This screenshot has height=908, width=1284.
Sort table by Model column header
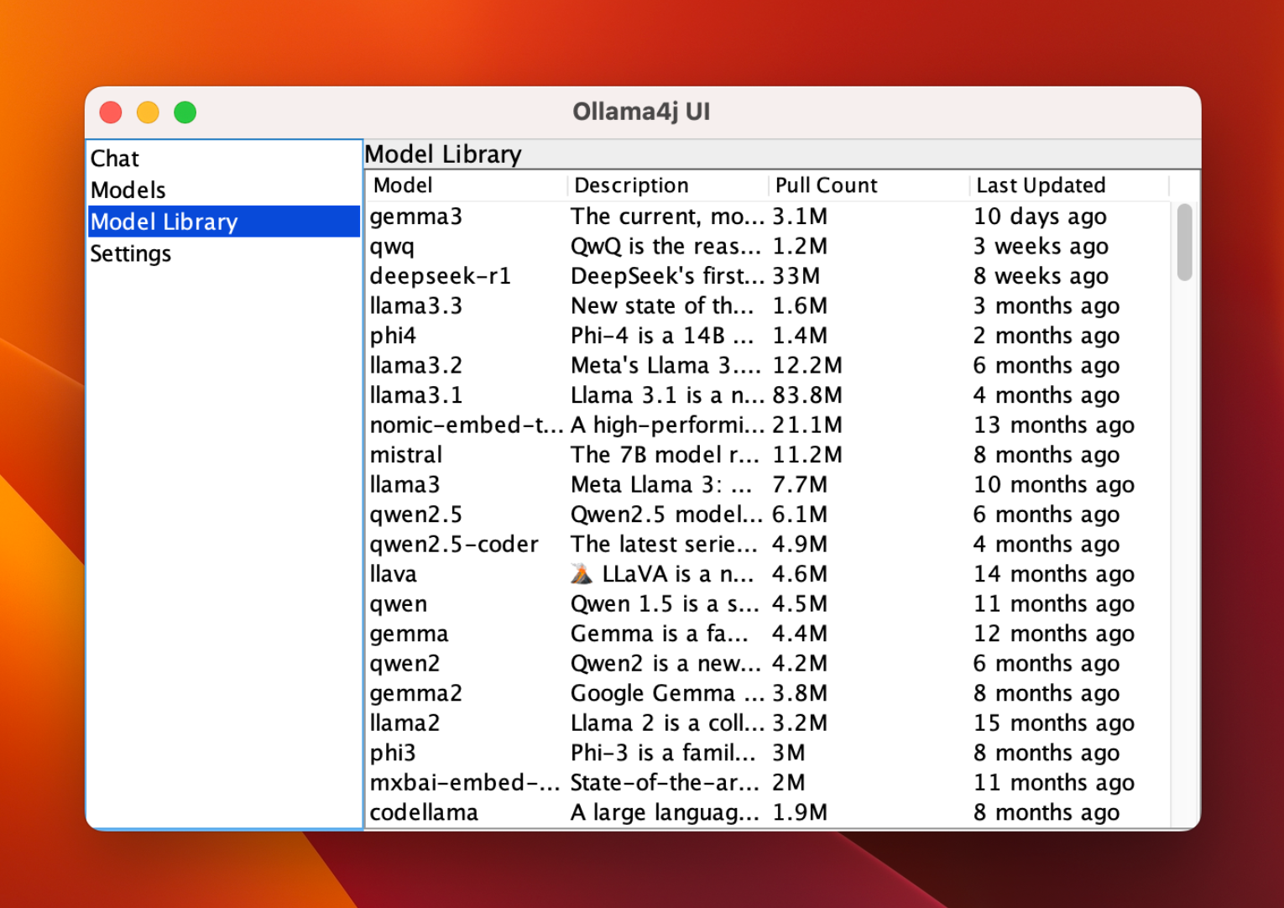tap(403, 185)
